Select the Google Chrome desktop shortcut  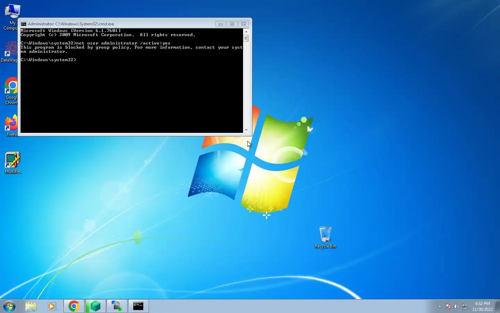[11, 91]
